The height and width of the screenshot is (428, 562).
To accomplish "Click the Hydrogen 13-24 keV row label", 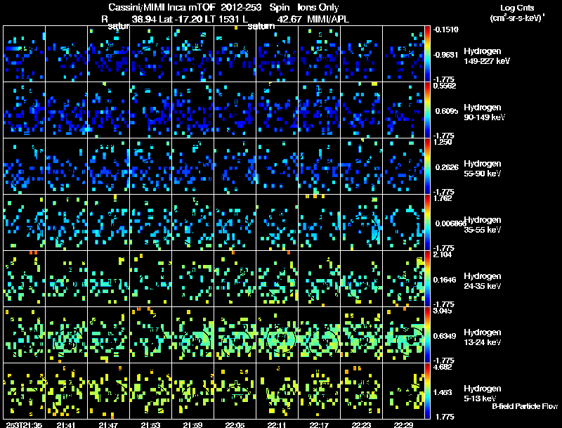I will [x=483, y=337].
